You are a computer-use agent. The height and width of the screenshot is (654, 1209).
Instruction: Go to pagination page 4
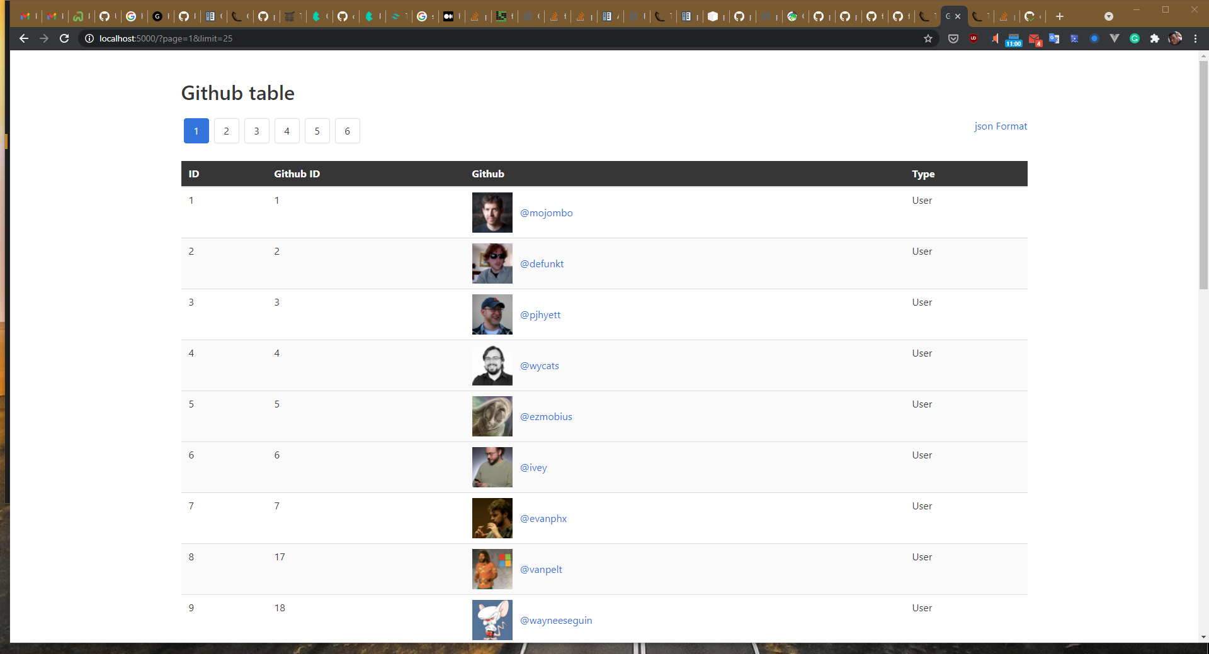287,131
